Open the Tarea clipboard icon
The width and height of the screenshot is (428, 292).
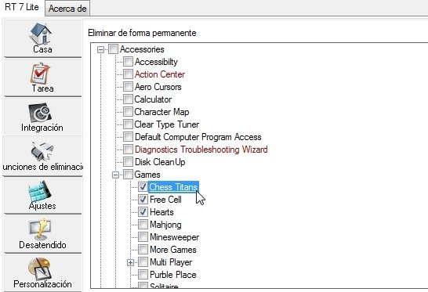tap(40, 73)
